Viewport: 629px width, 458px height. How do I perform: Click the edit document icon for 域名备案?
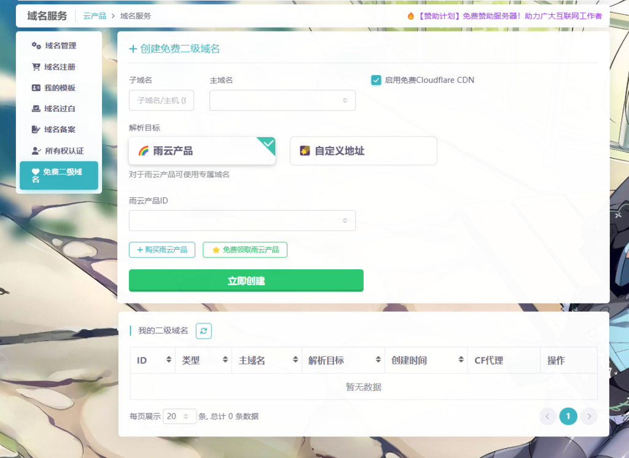pyautogui.click(x=36, y=129)
